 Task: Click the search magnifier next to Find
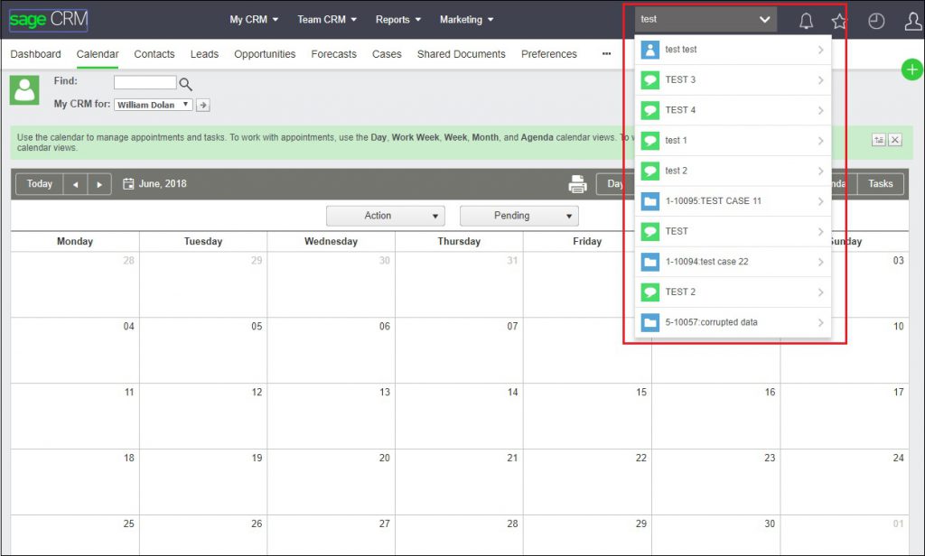pyautogui.click(x=186, y=83)
